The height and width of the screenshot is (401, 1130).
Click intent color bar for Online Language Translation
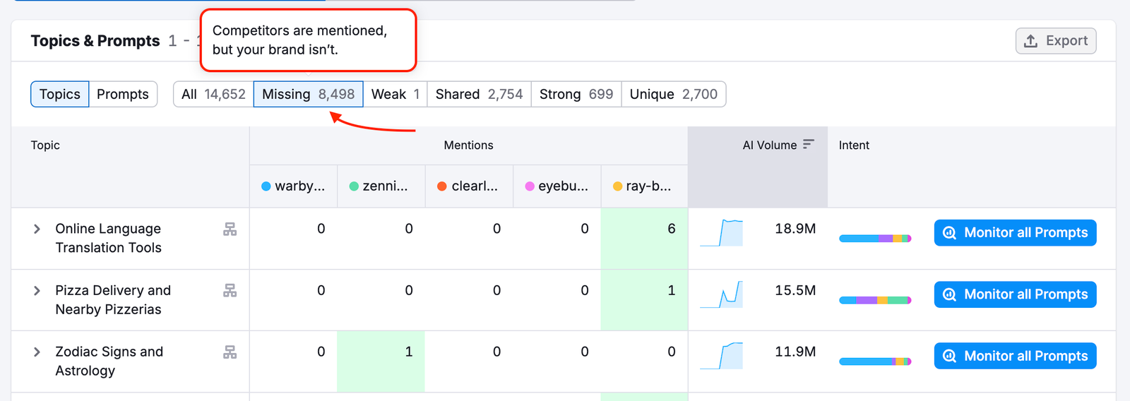pos(875,239)
